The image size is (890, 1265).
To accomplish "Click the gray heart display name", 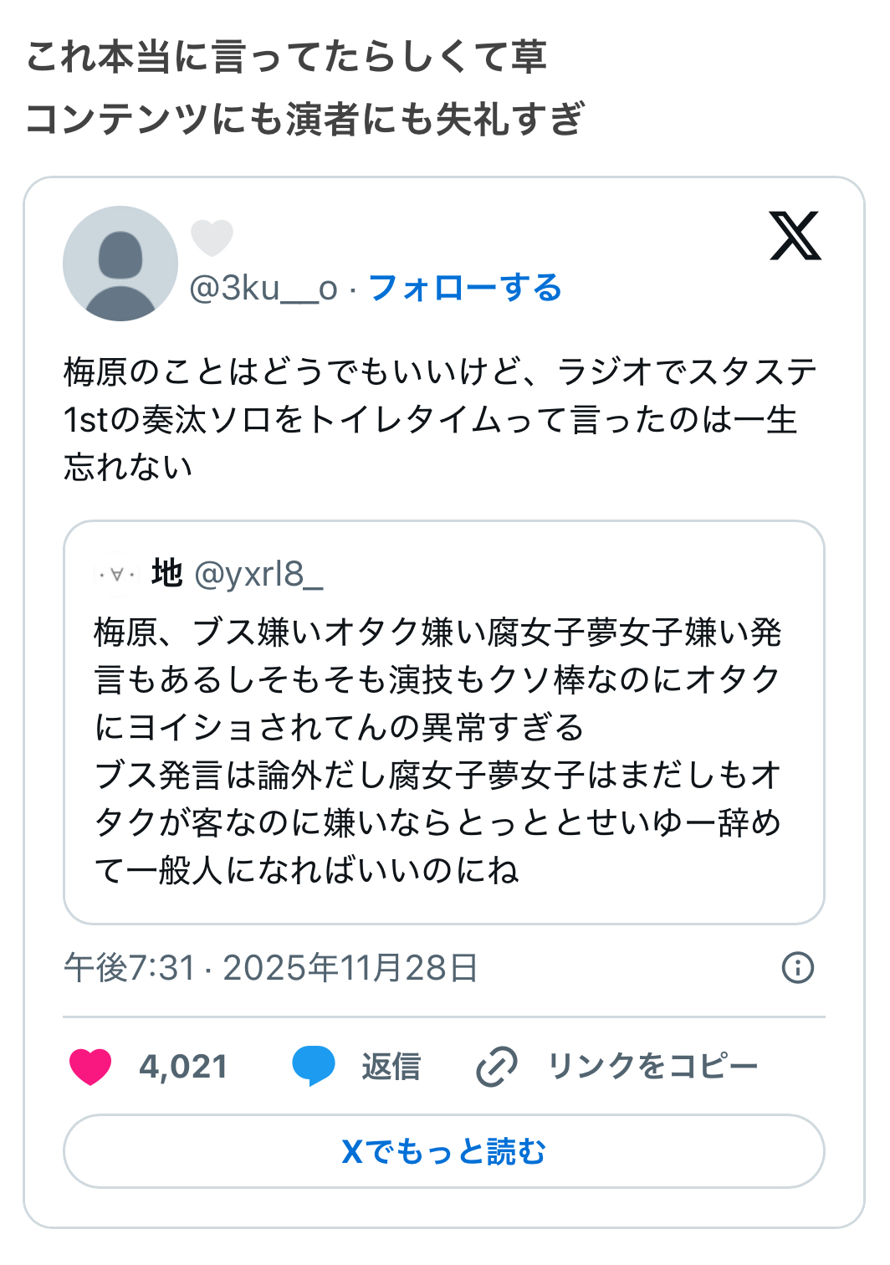I will point(212,238).
